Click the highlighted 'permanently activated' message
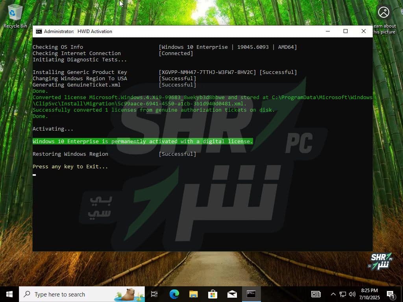 pyautogui.click(x=142, y=141)
